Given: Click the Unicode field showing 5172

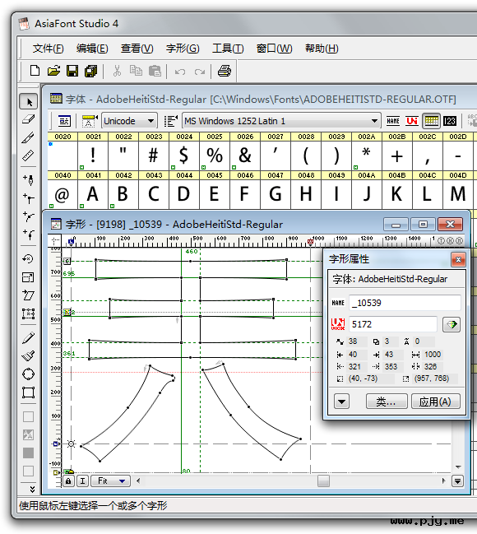Looking at the screenshot, I should [393, 324].
